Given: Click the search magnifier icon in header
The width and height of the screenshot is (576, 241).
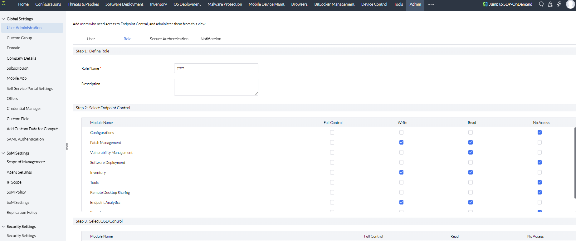Looking at the screenshot, I should pyautogui.click(x=541, y=4).
